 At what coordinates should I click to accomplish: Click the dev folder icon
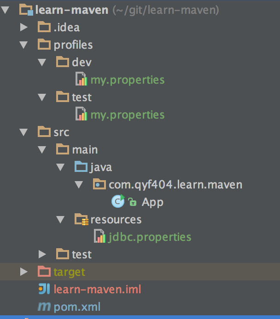click(63, 62)
